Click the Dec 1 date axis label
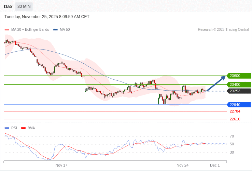This screenshot has width=252, height=171. click(215, 165)
